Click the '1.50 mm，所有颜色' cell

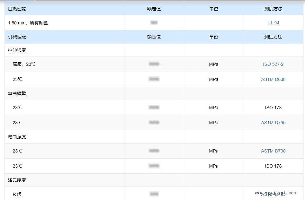tap(28, 23)
